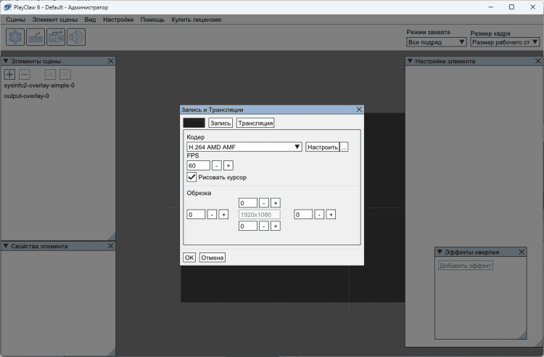The image size is (544, 357).
Task: Select sysinfo2-overlay-simple-0 scene element
Action: pos(39,86)
